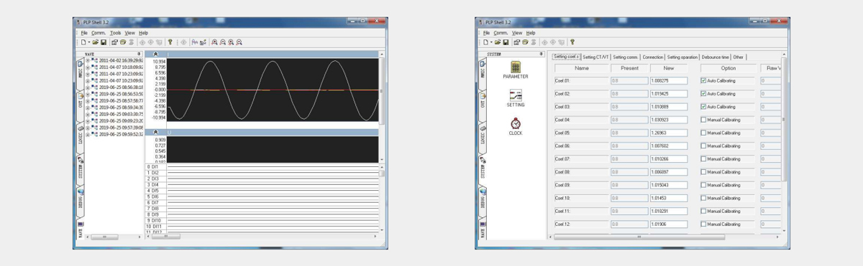
Task: Collapse the first waveform channel panel arrow
Action: (156, 54)
